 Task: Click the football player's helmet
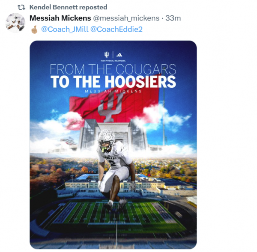point(107,140)
